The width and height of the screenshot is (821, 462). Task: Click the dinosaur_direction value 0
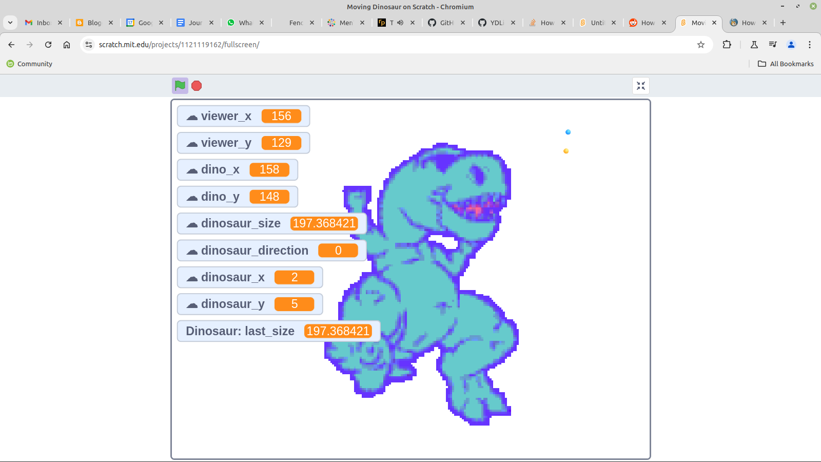338,251
